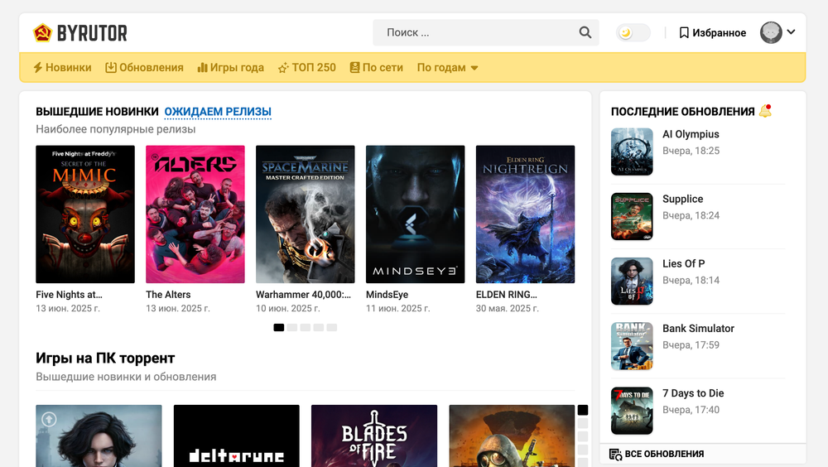This screenshot has width=828, height=467.
Task: Select the second carousel page dot
Action: coord(292,328)
